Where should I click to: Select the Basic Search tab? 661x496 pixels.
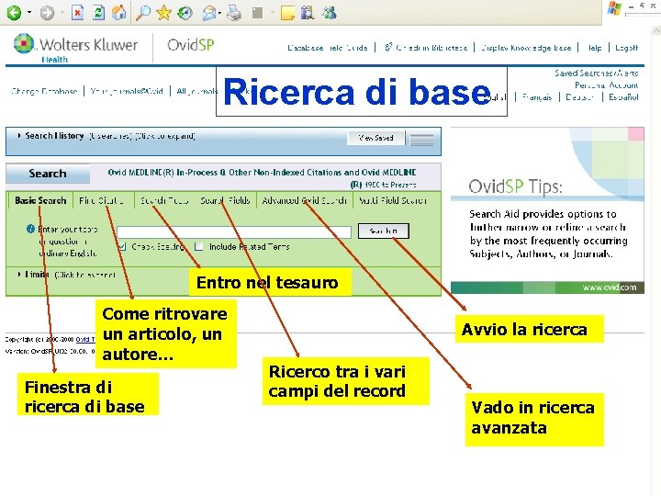40,200
